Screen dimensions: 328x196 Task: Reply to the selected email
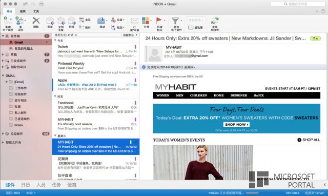pos(50,21)
